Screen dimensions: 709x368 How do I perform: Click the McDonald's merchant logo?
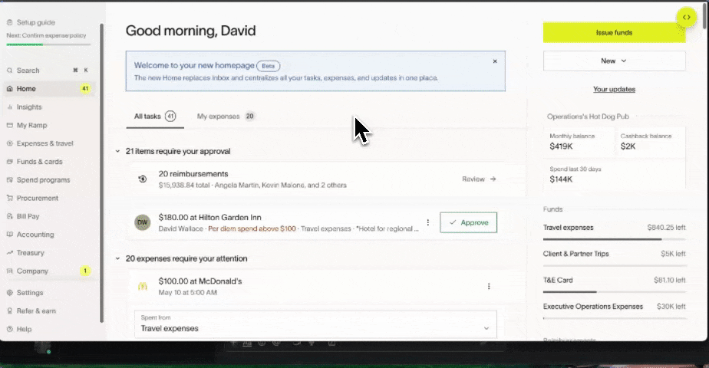click(x=143, y=286)
